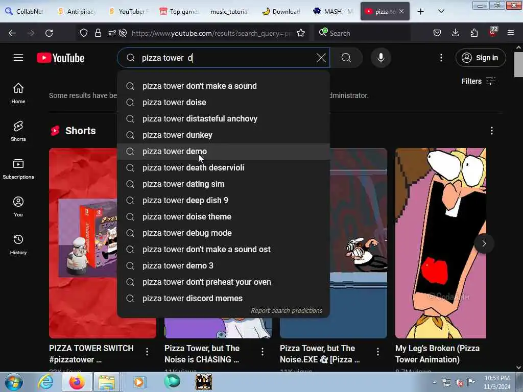The width and height of the screenshot is (523, 392).
Task: Select suggestion pizza tower dunkey
Action: (224, 135)
